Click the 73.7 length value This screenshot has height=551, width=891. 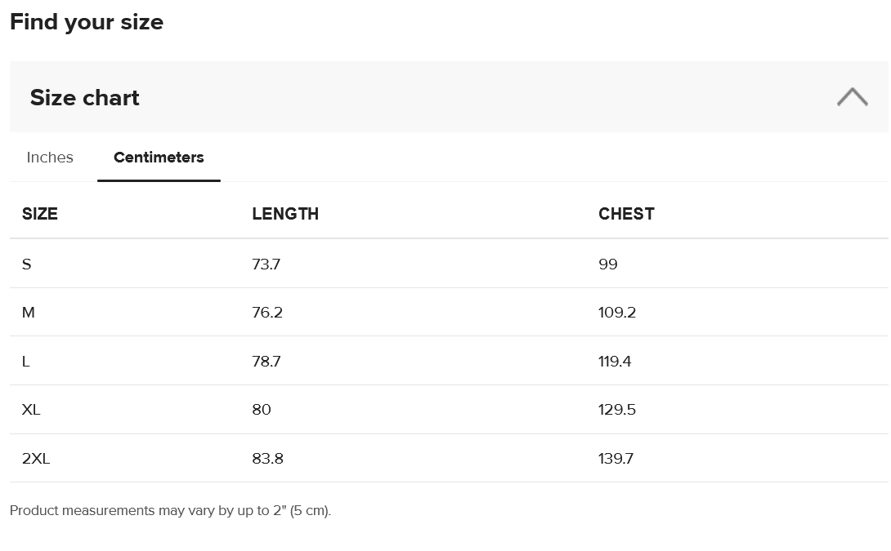[266, 264]
